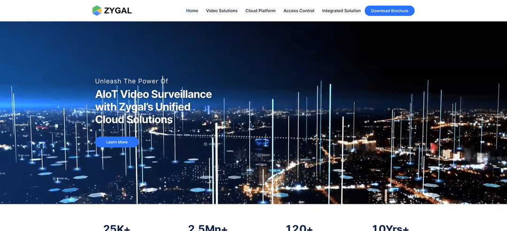Select the 120+ statistic
Image resolution: width=507 pixels, height=231 pixels.
[x=299, y=228]
